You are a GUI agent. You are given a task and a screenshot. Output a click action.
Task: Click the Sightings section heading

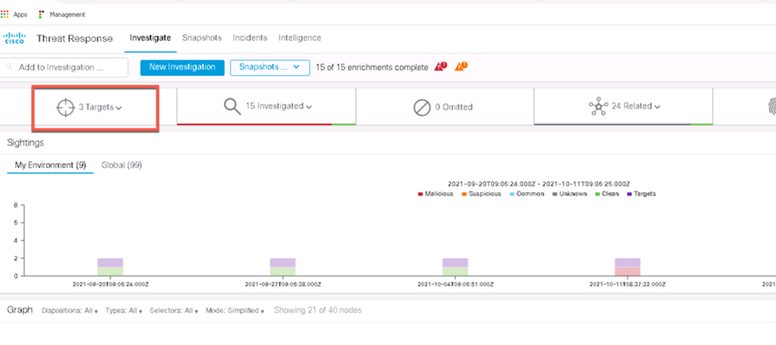(25, 143)
